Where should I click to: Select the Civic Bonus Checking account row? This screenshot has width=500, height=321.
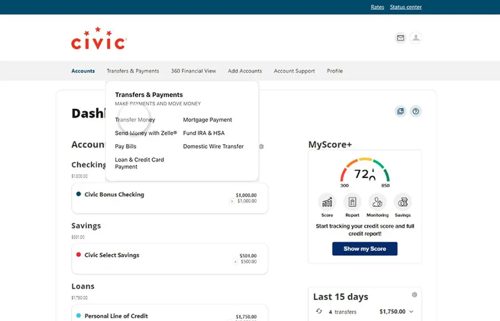[x=170, y=198]
